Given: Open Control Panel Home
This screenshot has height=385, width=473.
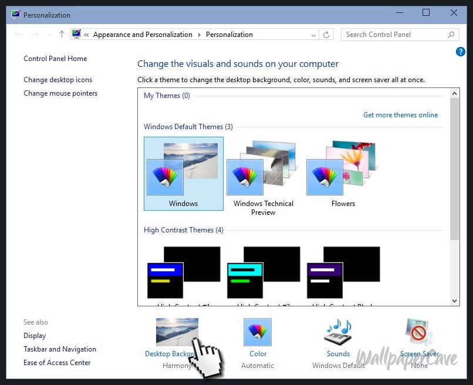Looking at the screenshot, I should [x=55, y=59].
